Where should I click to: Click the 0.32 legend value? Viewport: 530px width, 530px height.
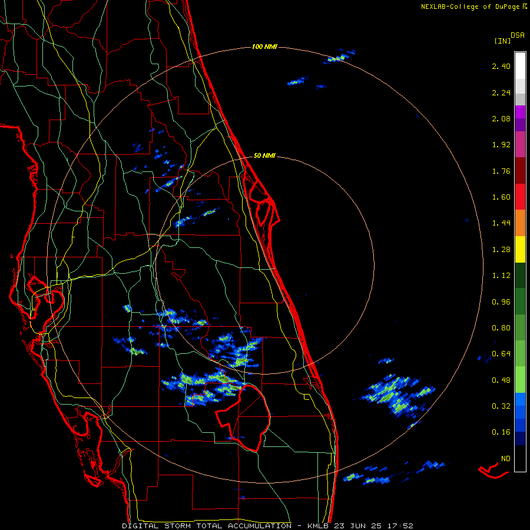tap(501, 406)
